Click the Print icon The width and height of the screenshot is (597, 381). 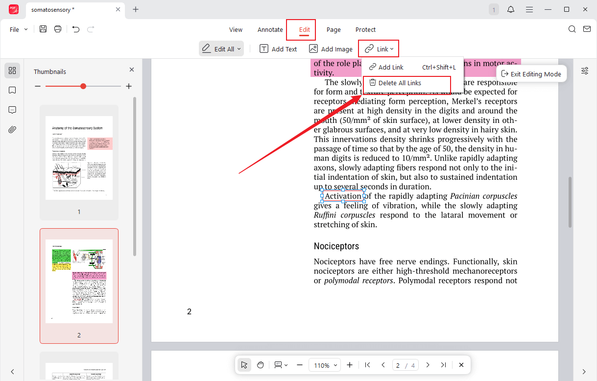[x=57, y=29]
